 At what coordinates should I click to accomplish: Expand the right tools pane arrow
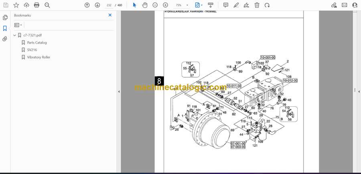tap(359, 92)
